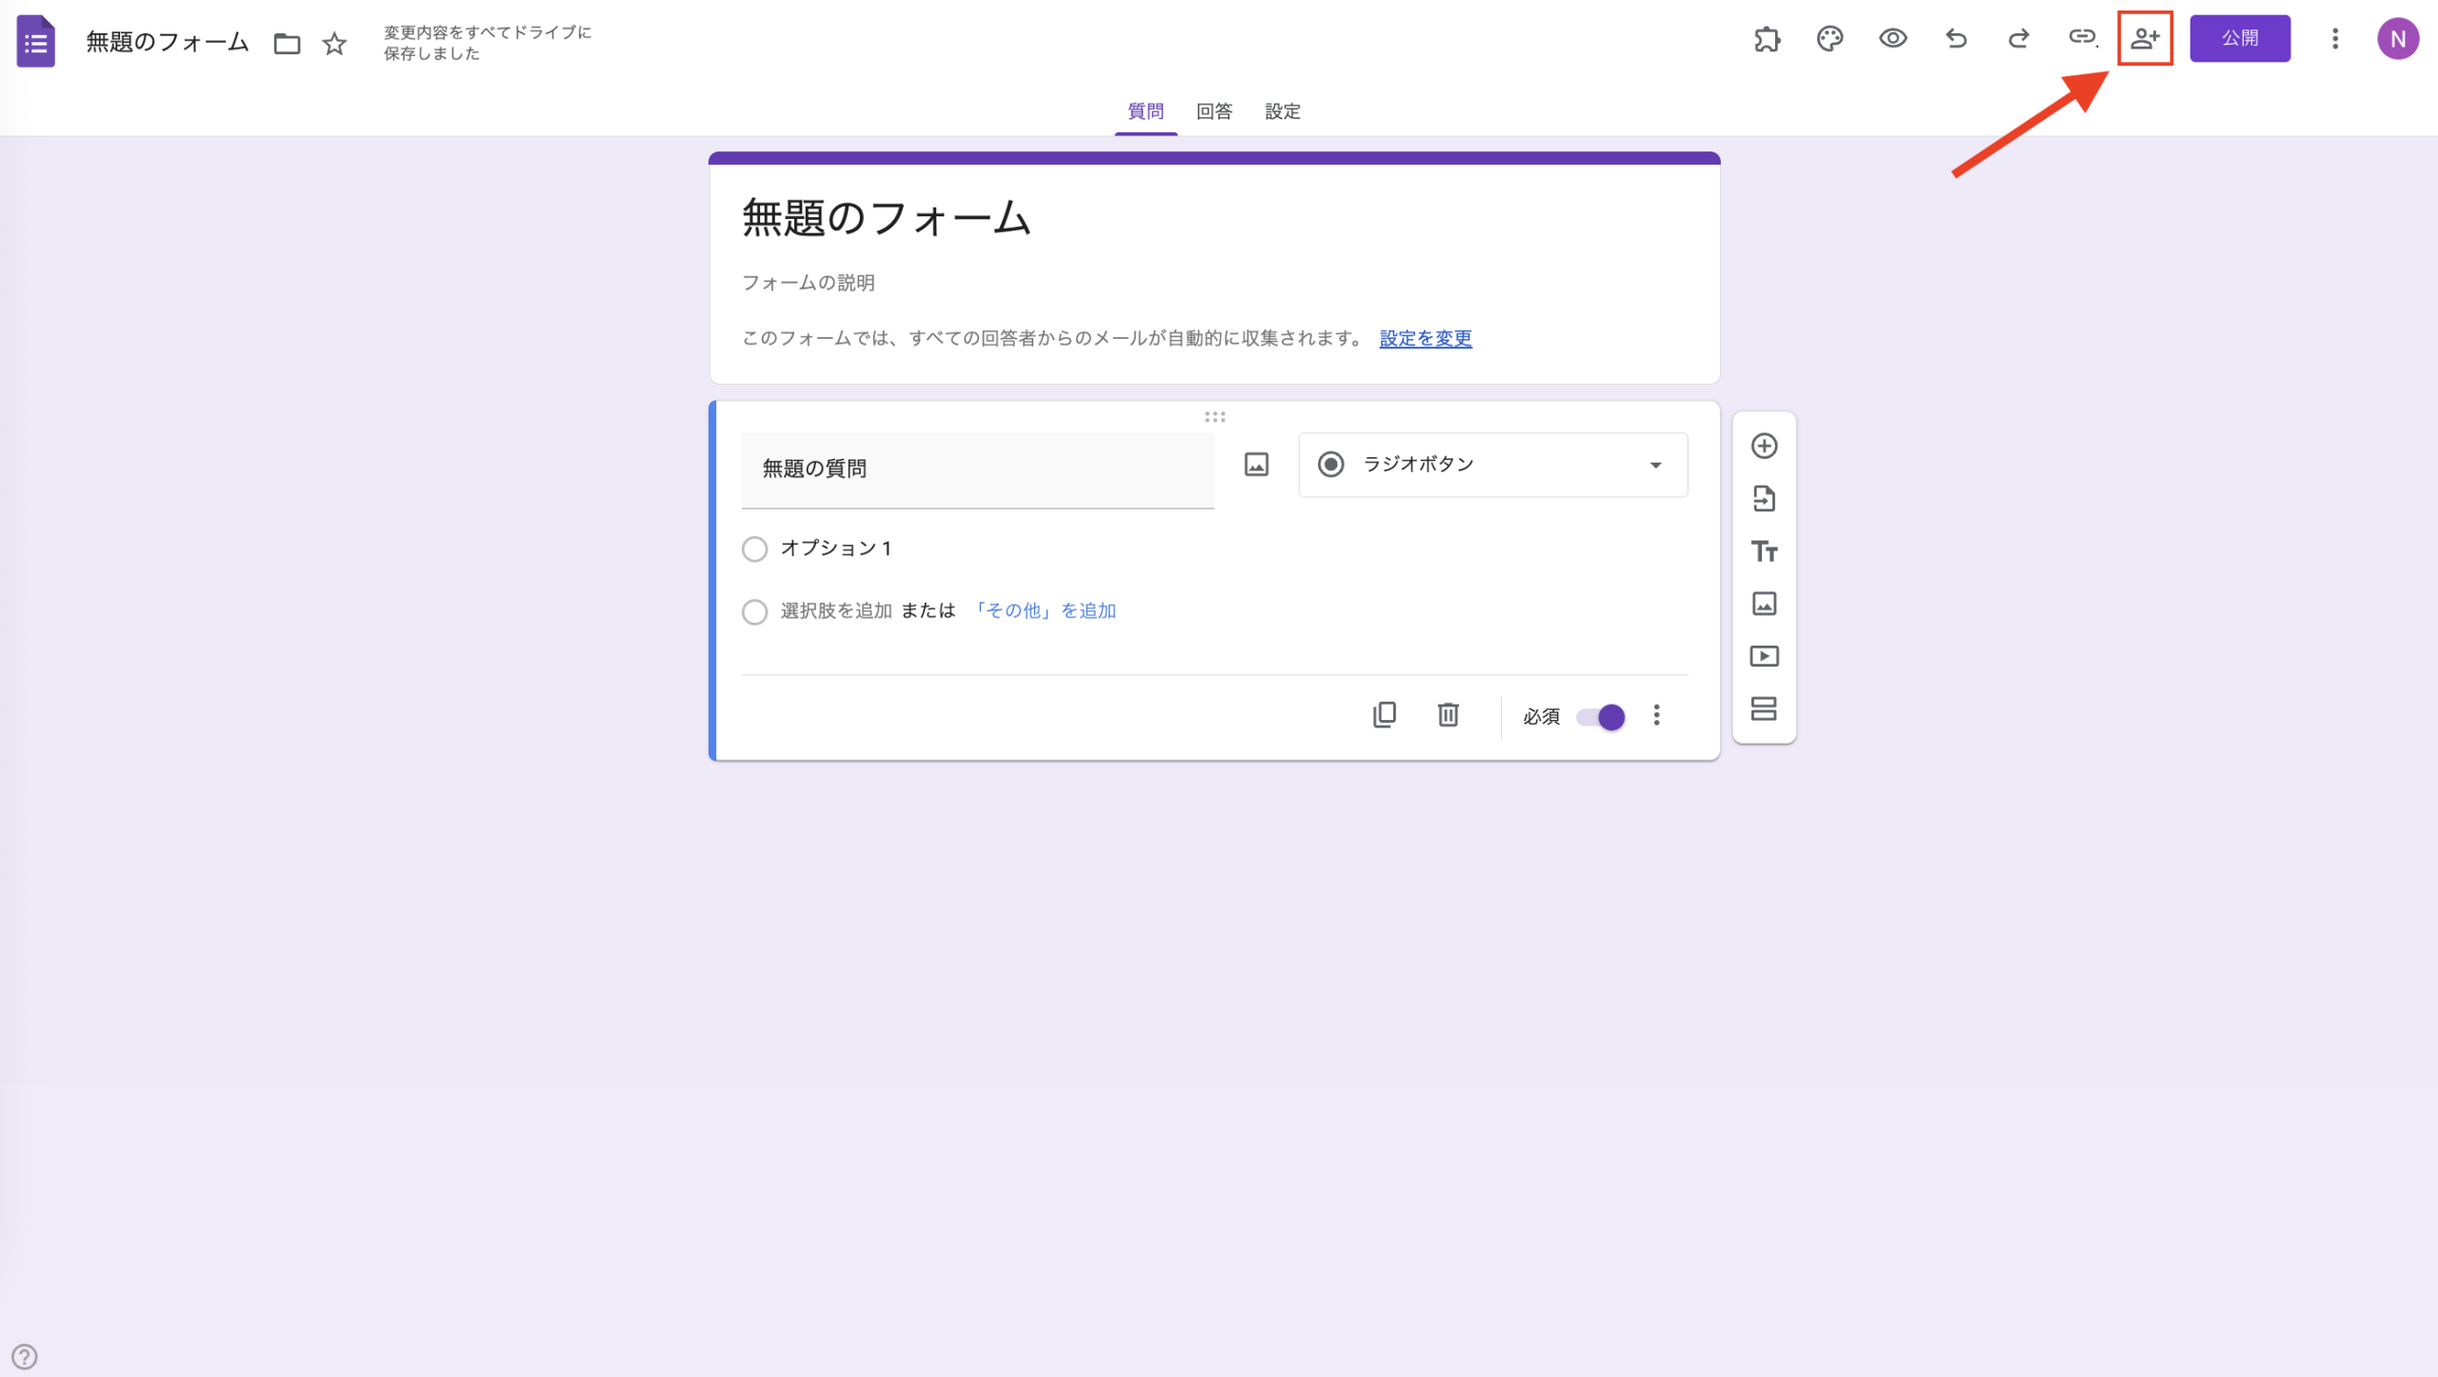The width and height of the screenshot is (2438, 1377).
Task: Add a title and description with Tt icon
Action: tap(1764, 551)
